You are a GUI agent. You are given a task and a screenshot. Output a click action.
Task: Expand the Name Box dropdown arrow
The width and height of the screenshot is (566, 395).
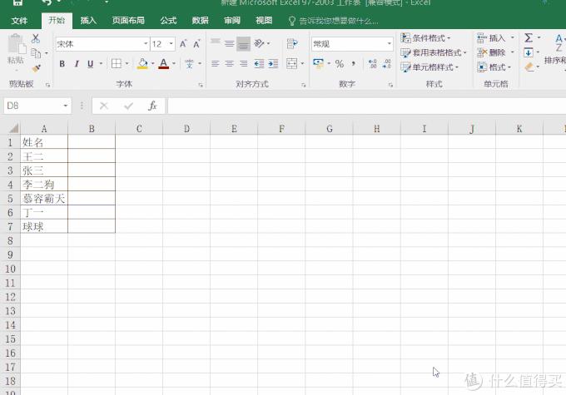point(65,106)
